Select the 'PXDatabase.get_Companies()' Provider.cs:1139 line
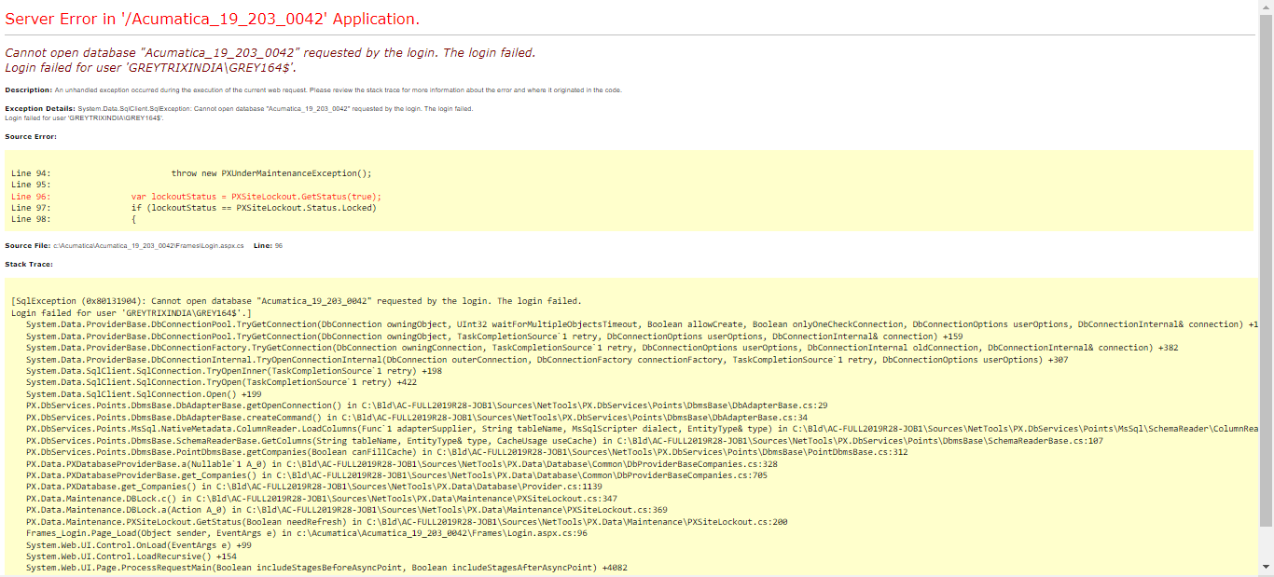Image resolution: width=1274 pixels, height=577 pixels. point(314,487)
